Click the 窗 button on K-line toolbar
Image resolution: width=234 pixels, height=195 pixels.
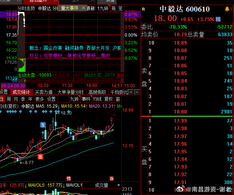(118, 99)
